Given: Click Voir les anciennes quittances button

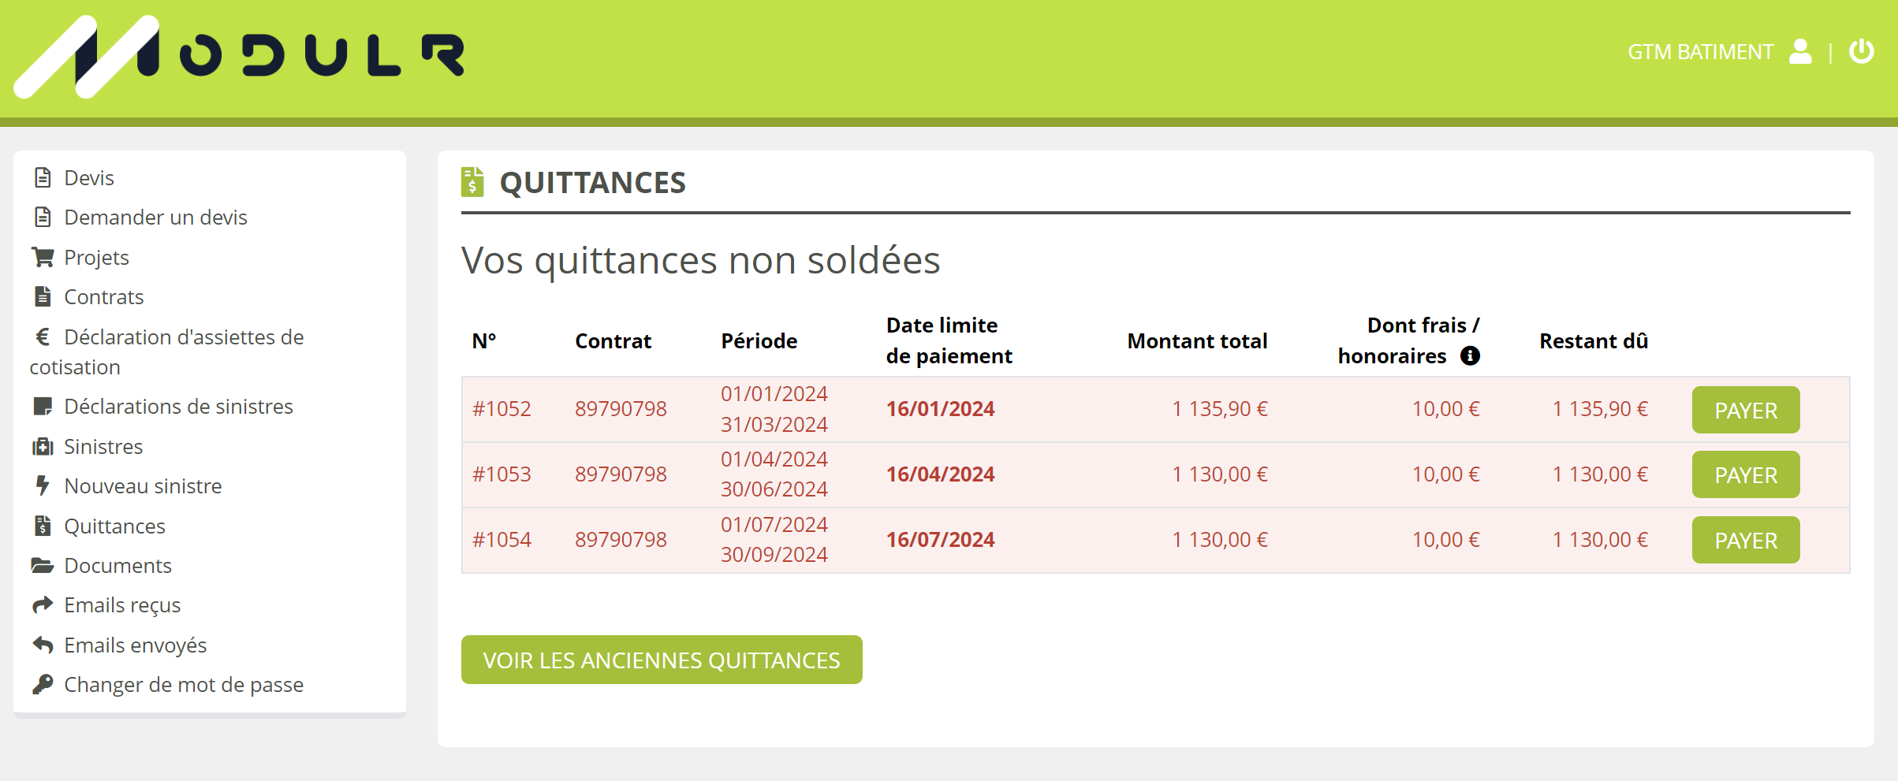Looking at the screenshot, I should [661, 660].
